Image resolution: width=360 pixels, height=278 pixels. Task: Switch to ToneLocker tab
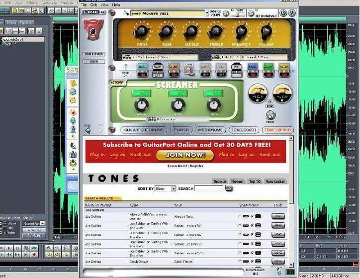pyautogui.click(x=244, y=130)
